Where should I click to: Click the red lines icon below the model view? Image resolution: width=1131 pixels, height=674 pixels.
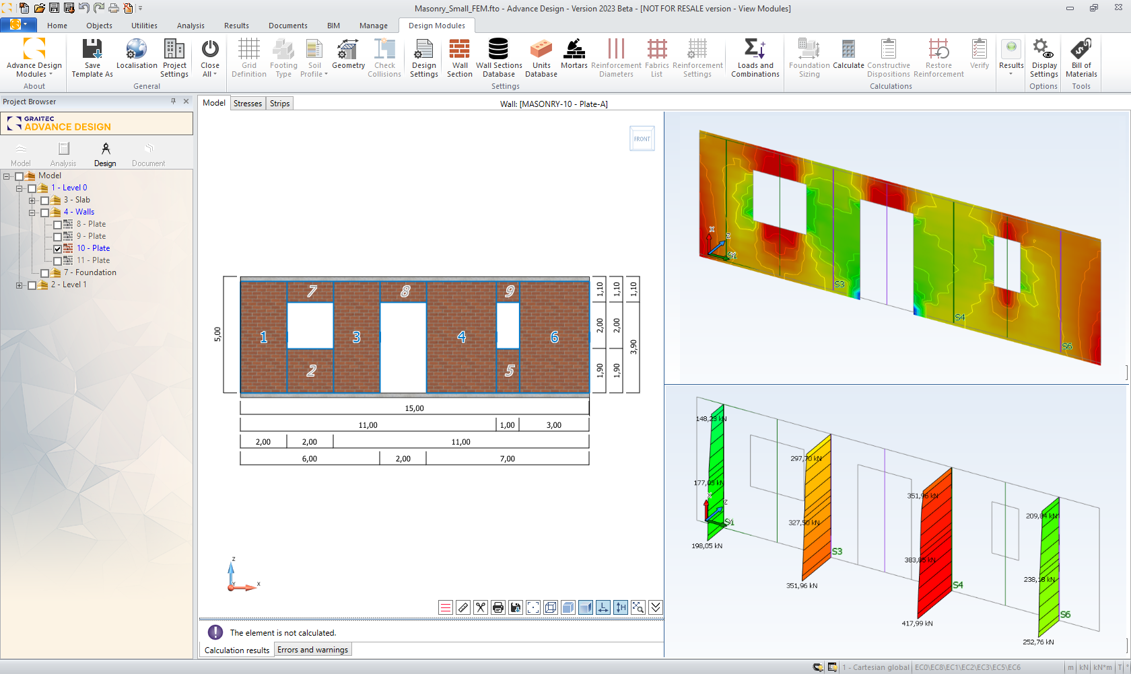[446, 607]
